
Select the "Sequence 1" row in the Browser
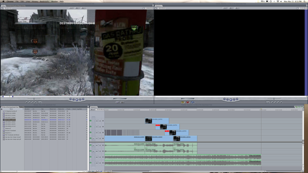[x=8, y=133]
